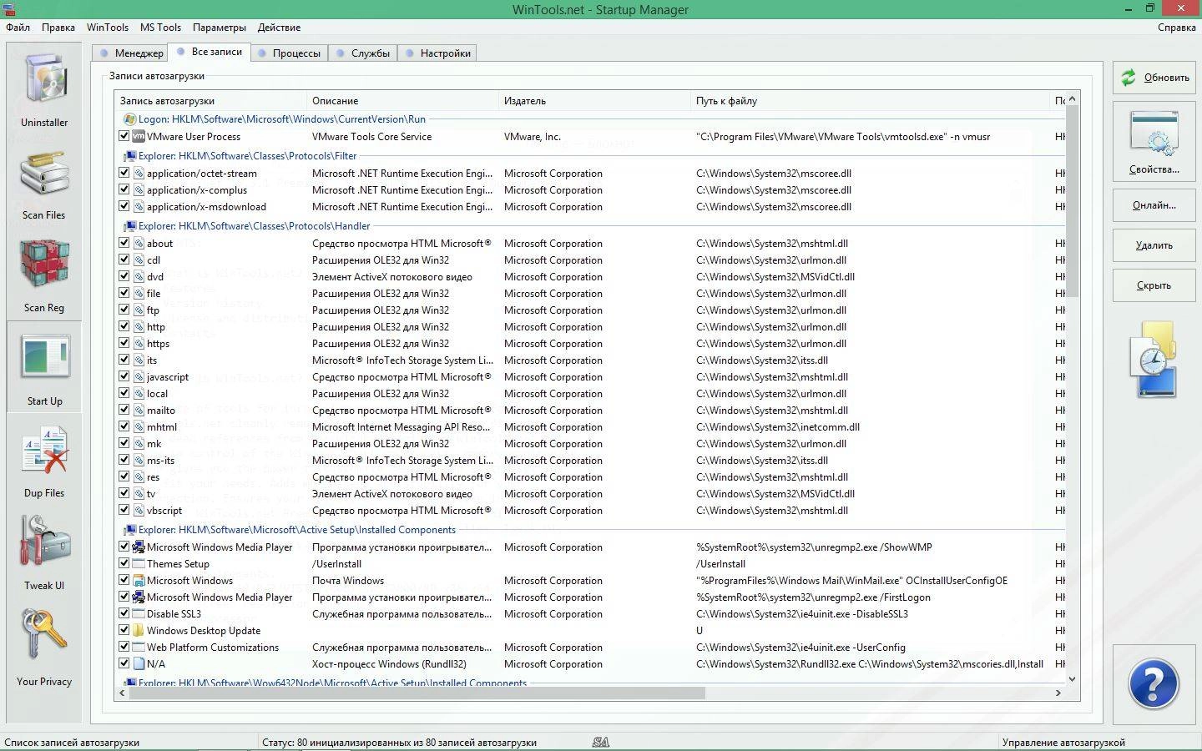Open the Your Privacy tool
Viewport: 1202px width, 751px height.
(44, 648)
